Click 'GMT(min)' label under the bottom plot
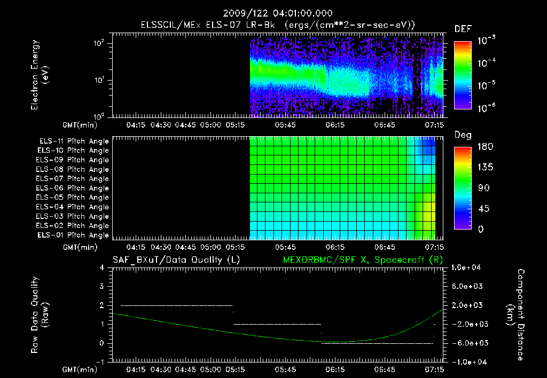Screen dimensions: 547x378 tap(80, 370)
